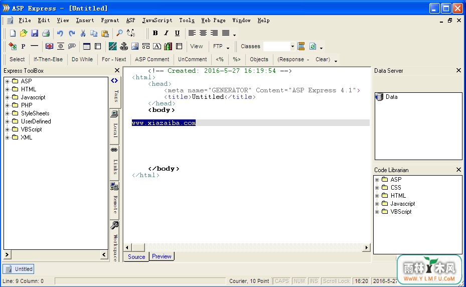Image resolution: width=466 pixels, height=287 pixels.
Task: Expand the XML folder in Express ToolBox
Action: [7, 137]
